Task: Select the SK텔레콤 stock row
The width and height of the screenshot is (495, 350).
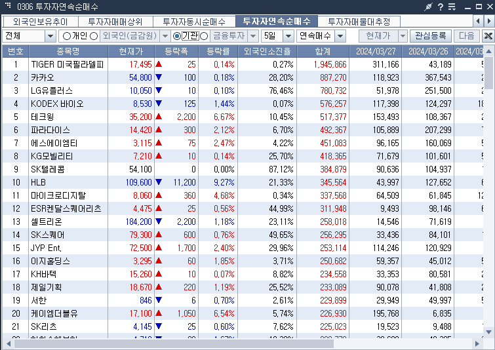Action: [243, 169]
